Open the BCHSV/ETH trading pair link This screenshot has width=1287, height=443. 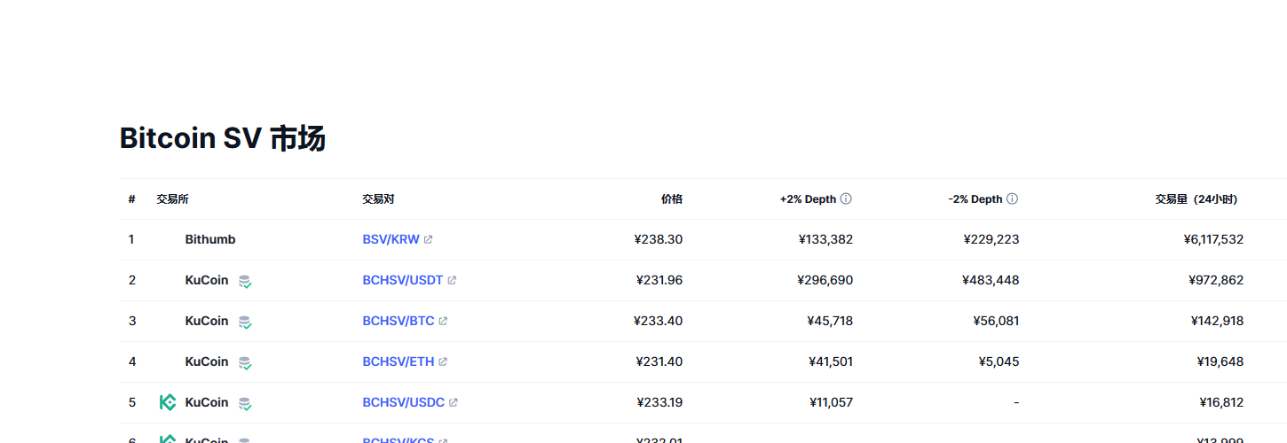click(x=399, y=361)
